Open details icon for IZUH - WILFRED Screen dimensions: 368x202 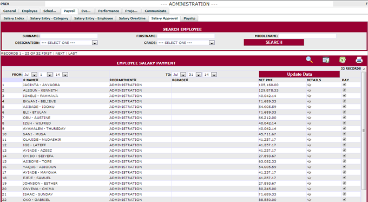[309, 123]
